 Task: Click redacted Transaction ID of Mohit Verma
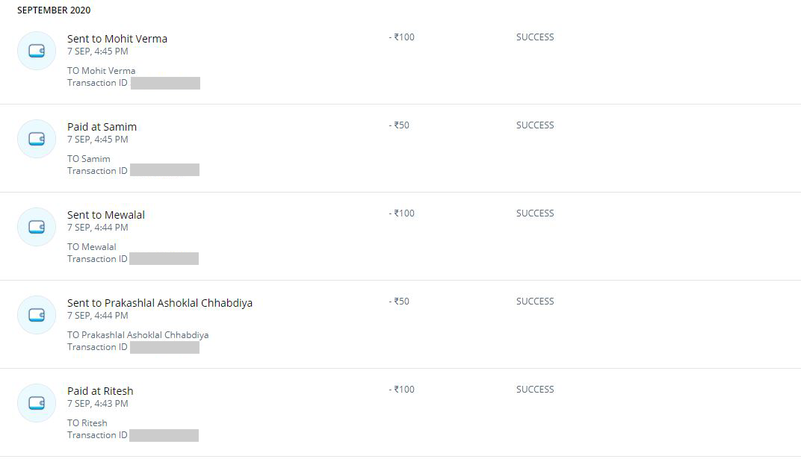[166, 83]
